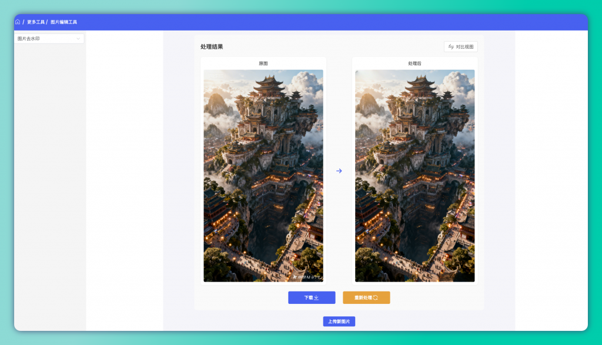
Task: Open the 原图 original image preview
Action: pyautogui.click(x=263, y=175)
